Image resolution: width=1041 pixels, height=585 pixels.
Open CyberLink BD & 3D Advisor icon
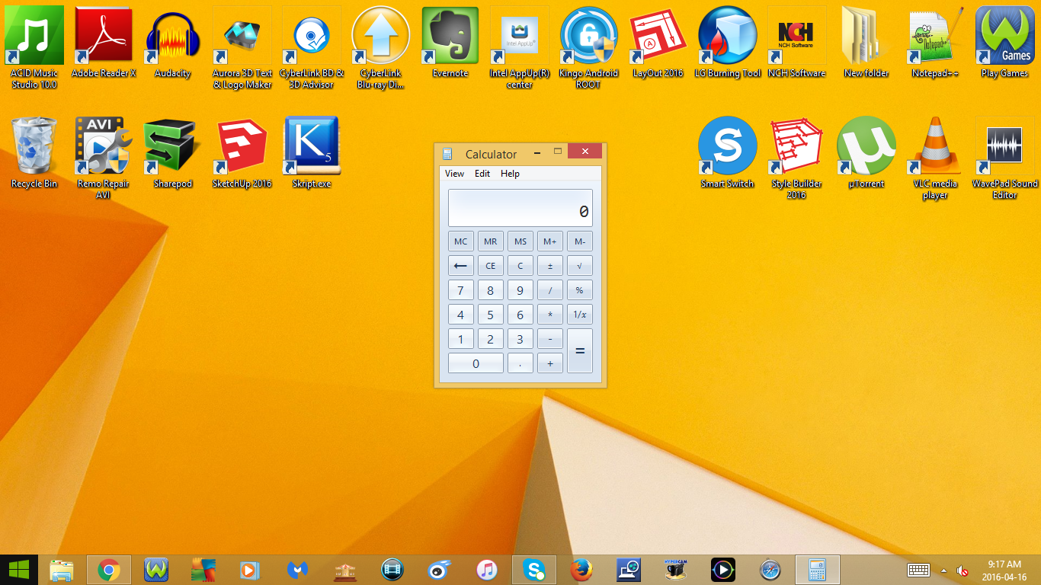pos(312,47)
